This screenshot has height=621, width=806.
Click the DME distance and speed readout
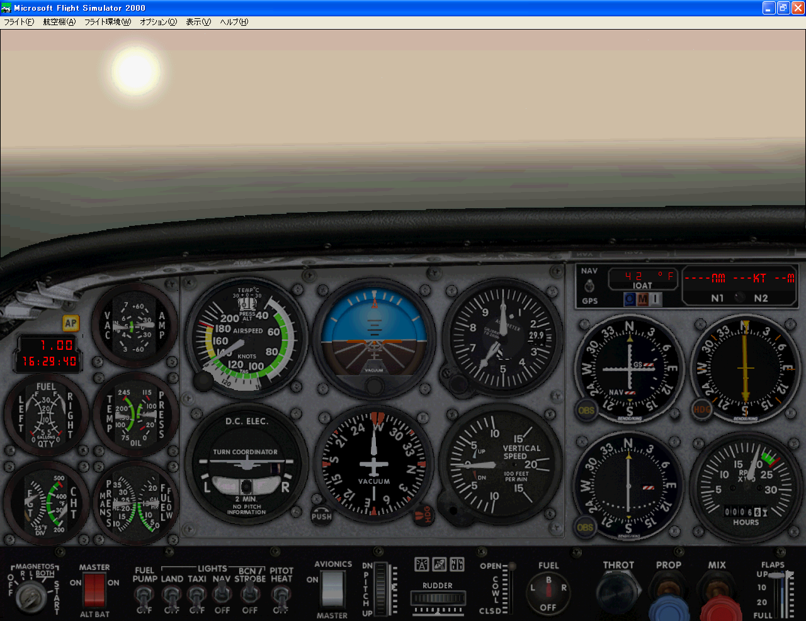coord(740,278)
